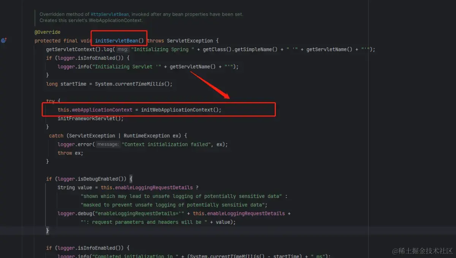Click the logger.debug call

pos(75,214)
